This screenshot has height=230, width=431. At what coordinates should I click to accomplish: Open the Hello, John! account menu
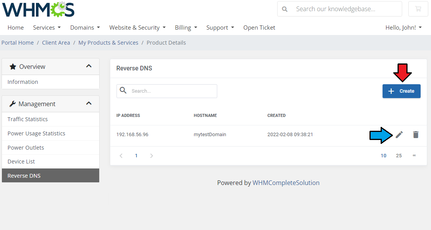click(404, 28)
